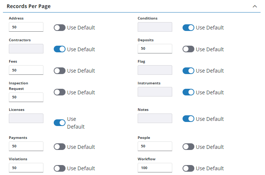Disable Use Default toggle for Licenses
Image resolution: width=265 pixels, height=175 pixels.
click(60, 123)
